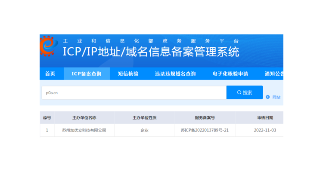Open the 首页 home tab
This screenshot has width=323, height=172.
[x=50, y=74]
